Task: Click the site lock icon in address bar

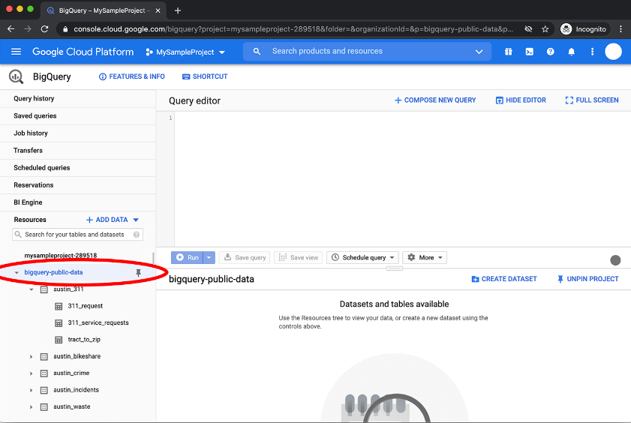Action: (x=65, y=29)
